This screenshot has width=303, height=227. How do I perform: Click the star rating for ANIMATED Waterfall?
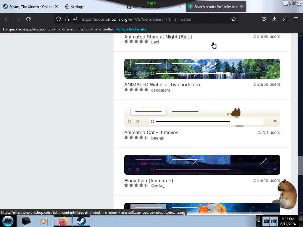[x=136, y=90]
